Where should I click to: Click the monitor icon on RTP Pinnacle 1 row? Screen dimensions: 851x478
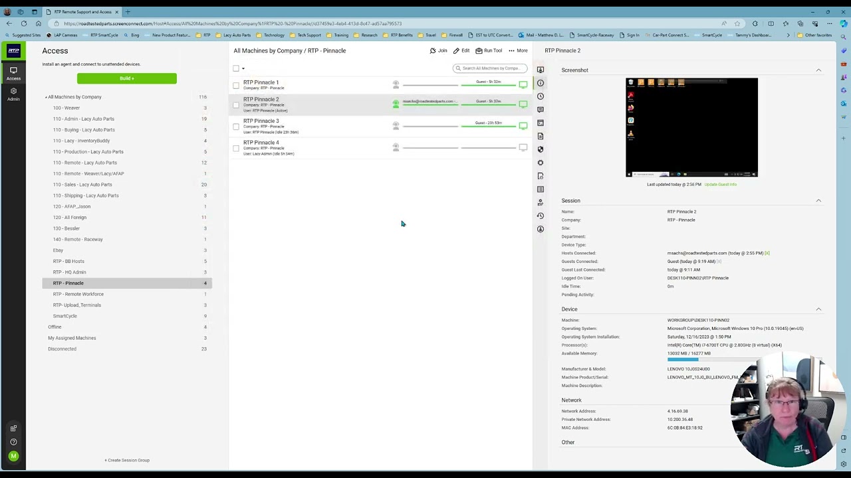(x=523, y=84)
